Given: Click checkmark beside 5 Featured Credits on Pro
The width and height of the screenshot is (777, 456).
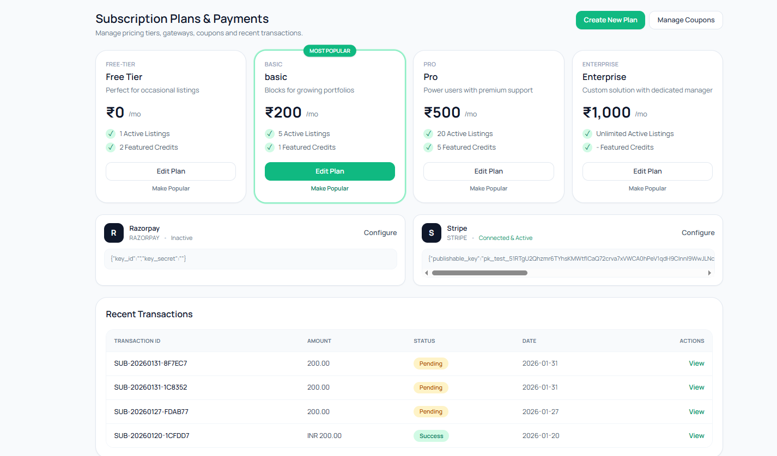Looking at the screenshot, I should pyautogui.click(x=428, y=147).
